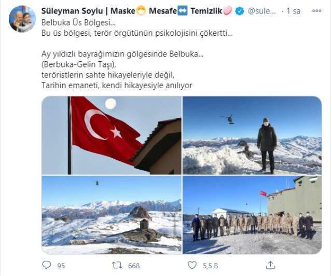This screenshot has width=332, height=276.
Task: Open the 1 sa timestamp link
Action: (x=294, y=11)
